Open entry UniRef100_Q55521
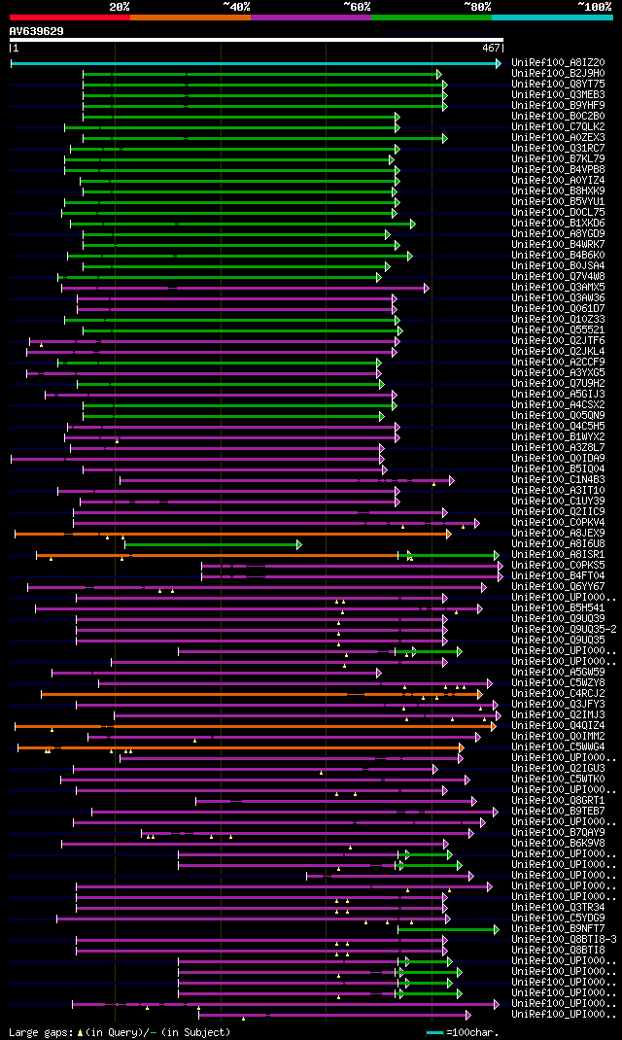622x1040 pixels. pos(558,330)
